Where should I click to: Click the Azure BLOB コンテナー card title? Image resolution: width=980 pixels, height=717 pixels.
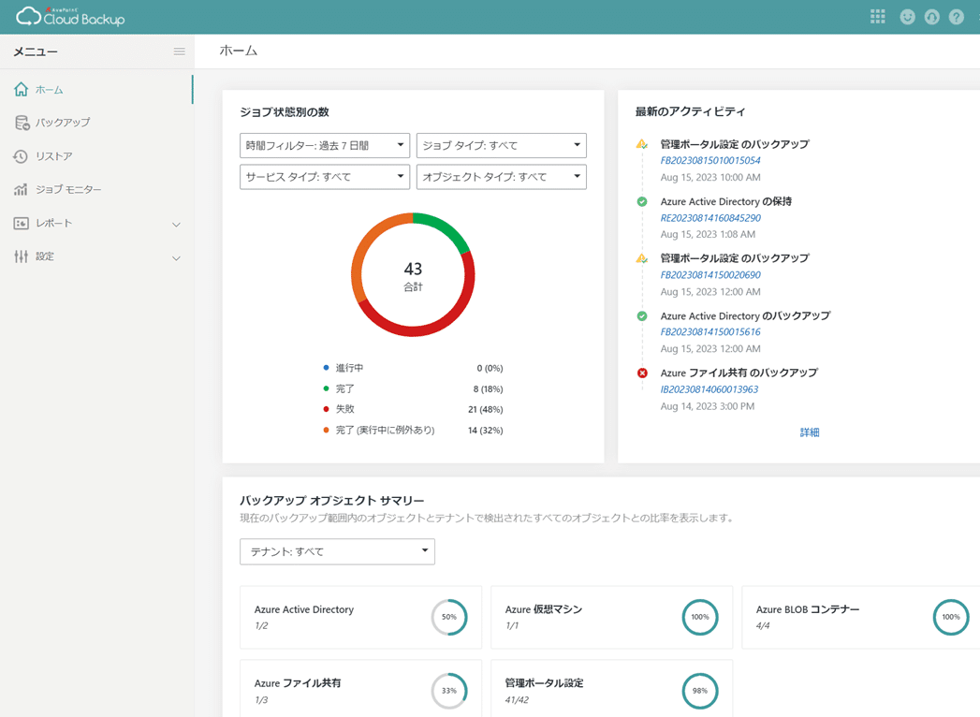coord(808,609)
